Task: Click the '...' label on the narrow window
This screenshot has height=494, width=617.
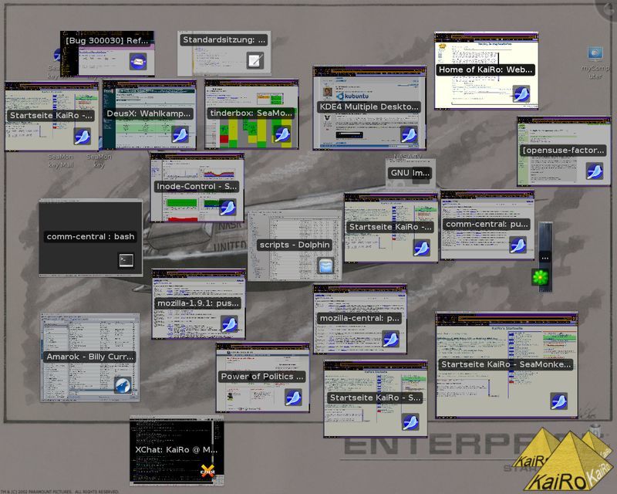Action: [545, 258]
